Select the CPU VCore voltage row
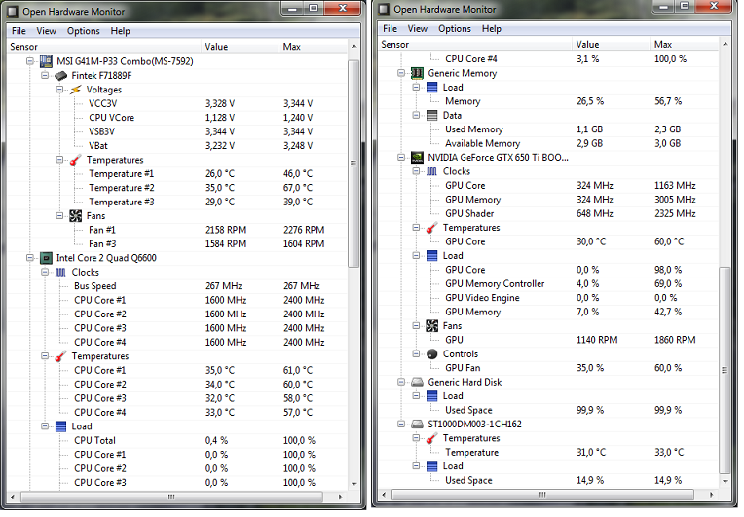744x517 pixels. click(177, 118)
